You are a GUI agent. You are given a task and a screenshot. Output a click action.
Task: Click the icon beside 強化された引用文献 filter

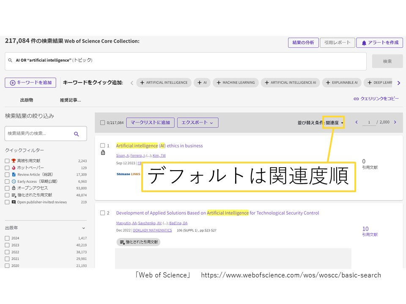[x=14, y=195]
